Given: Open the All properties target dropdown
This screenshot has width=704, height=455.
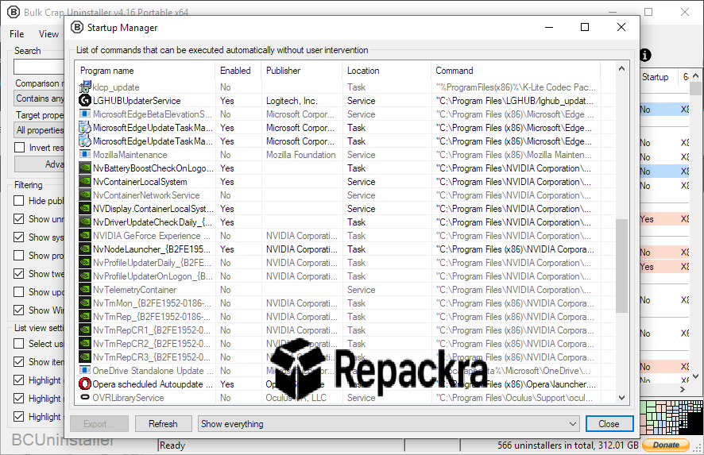Looking at the screenshot, I should point(39,130).
